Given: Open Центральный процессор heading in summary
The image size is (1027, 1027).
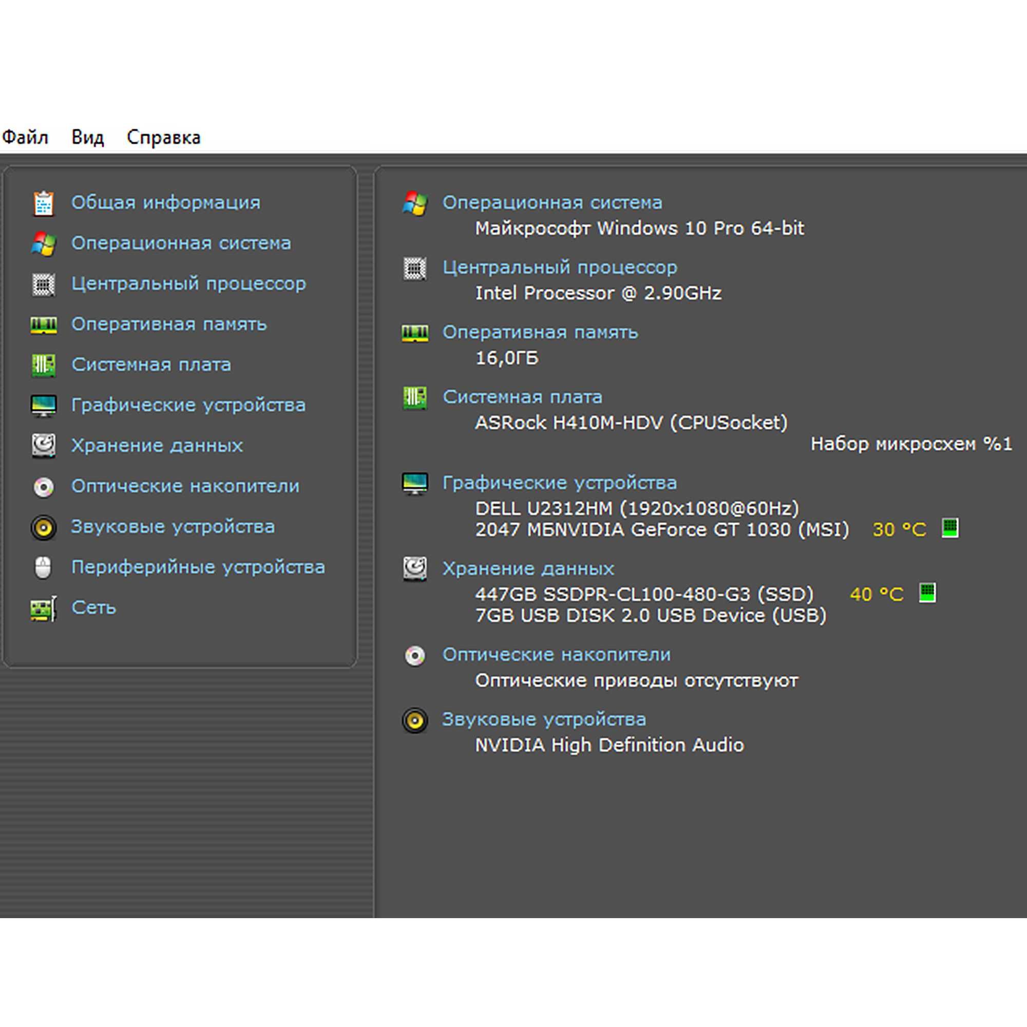Looking at the screenshot, I should click(x=560, y=268).
